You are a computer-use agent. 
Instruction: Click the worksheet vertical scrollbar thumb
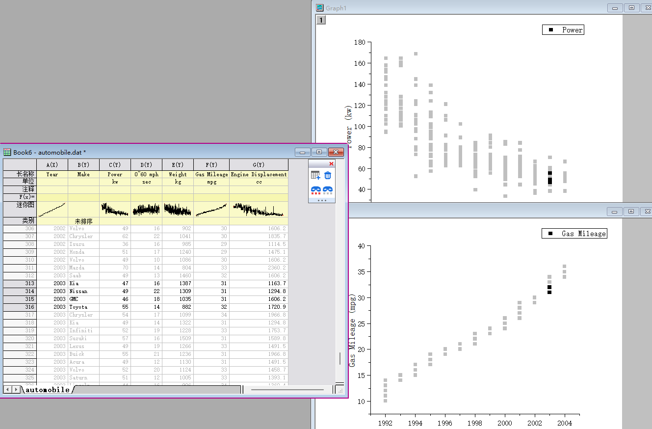pyautogui.click(x=339, y=358)
